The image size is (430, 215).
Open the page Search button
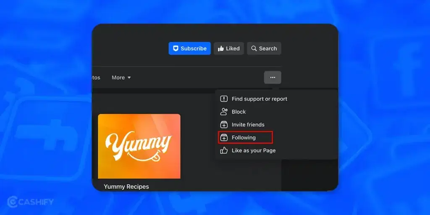264,49
